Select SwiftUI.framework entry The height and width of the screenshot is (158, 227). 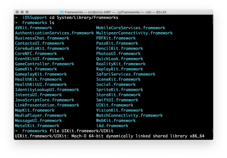tap(117, 100)
